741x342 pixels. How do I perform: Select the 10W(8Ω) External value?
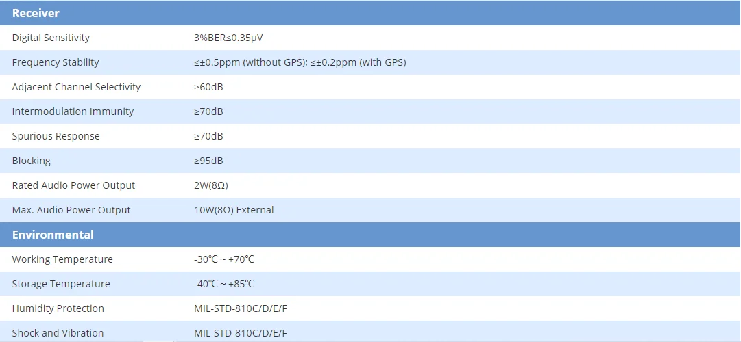(234, 210)
